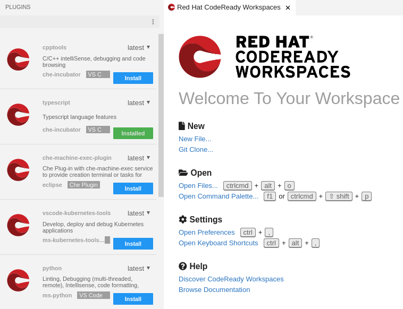Click cpptools 'VS C' type badge
Image resolution: width=403 pixels, height=309 pixels.
[98, 74]
